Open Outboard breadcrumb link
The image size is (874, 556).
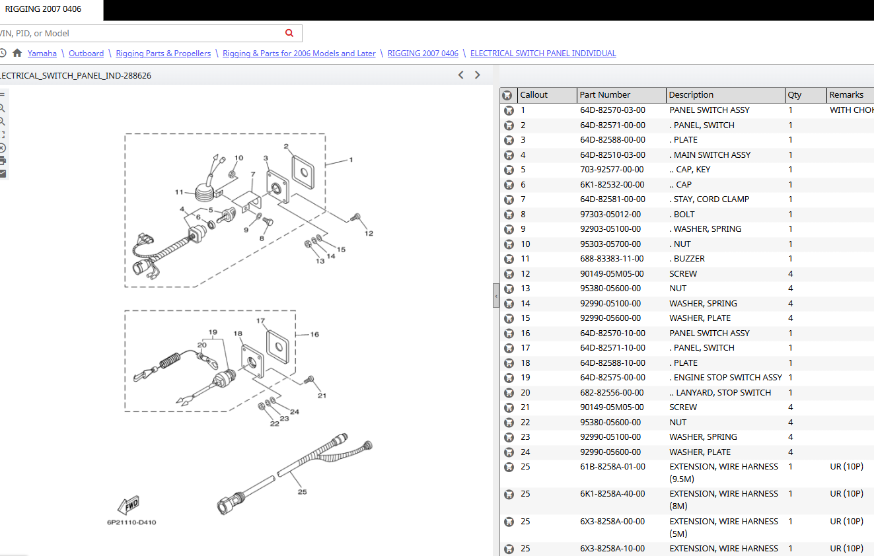(x=86, y=53)
